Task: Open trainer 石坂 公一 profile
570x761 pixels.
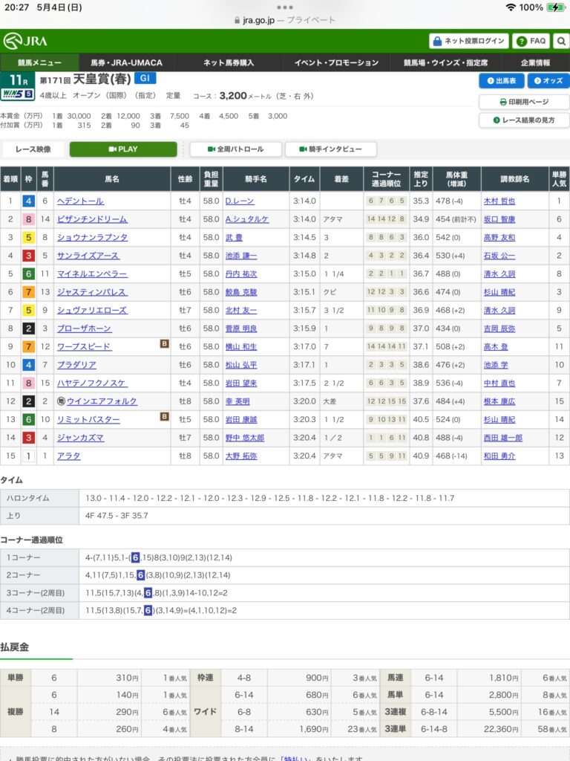Action: pyautogui.click(x=499, y=256)
